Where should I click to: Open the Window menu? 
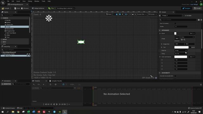pos(37,1)
